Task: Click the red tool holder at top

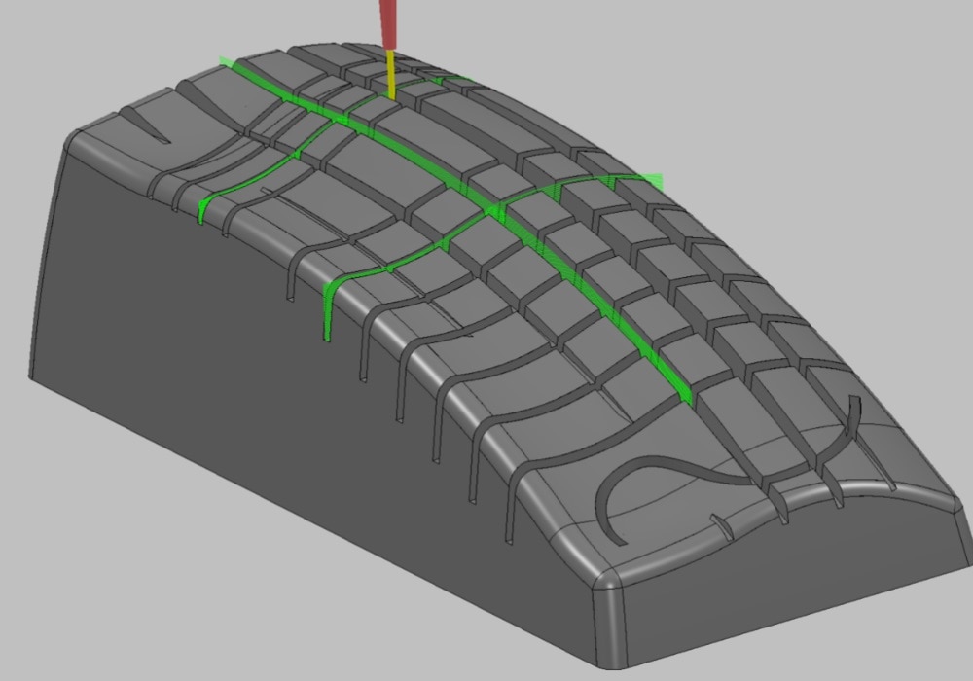Action: click(391, 19)
